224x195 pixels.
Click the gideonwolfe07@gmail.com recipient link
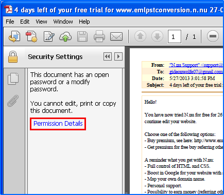click(x=196, y=72)
